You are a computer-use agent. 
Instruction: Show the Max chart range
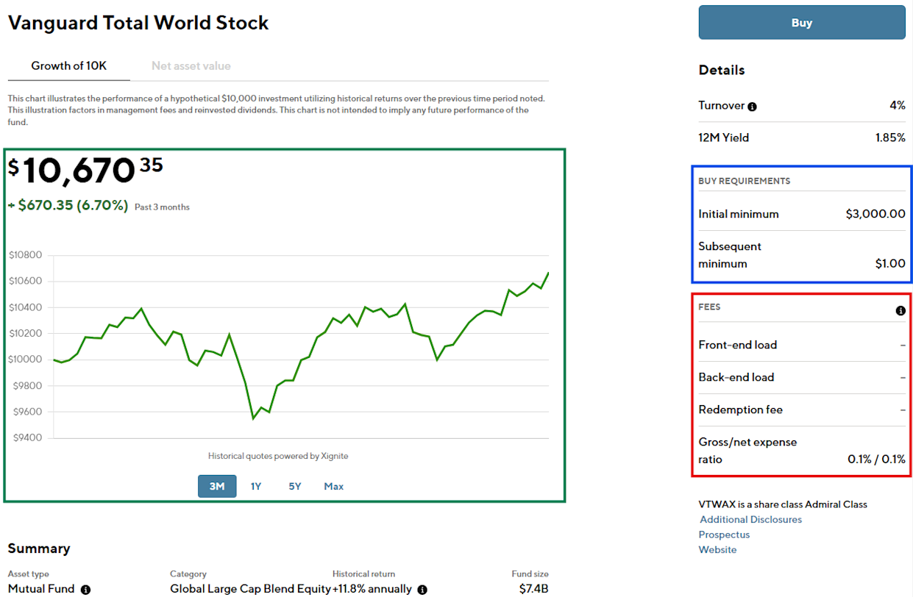click(x=333, y=486)
